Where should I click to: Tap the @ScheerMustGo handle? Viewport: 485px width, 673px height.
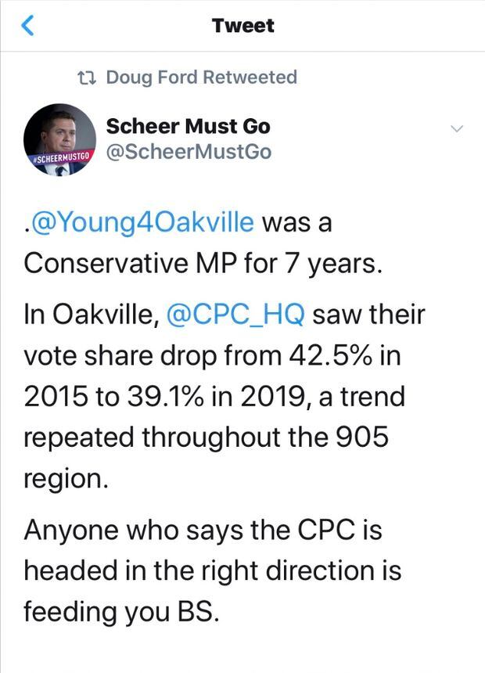point(189,151)
